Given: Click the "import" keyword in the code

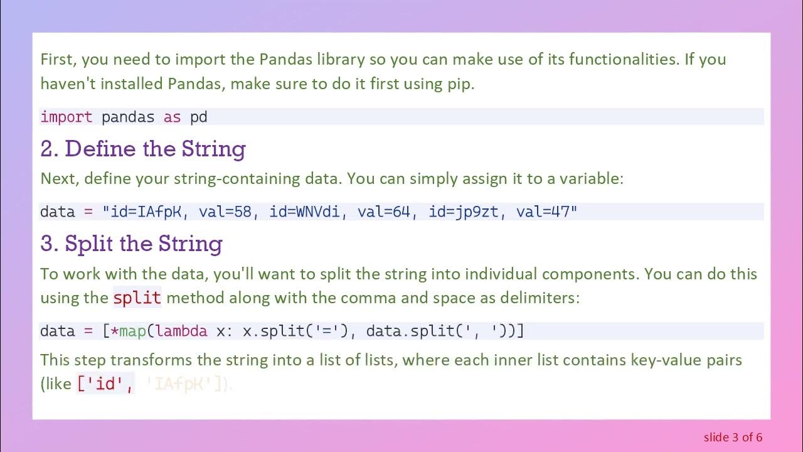Looking at the screenshot, I should (66, 117).
